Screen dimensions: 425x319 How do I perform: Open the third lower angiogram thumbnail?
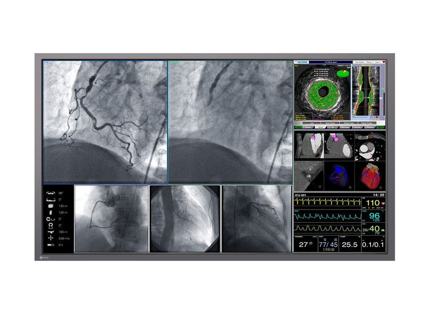click(x=257, y=219)
